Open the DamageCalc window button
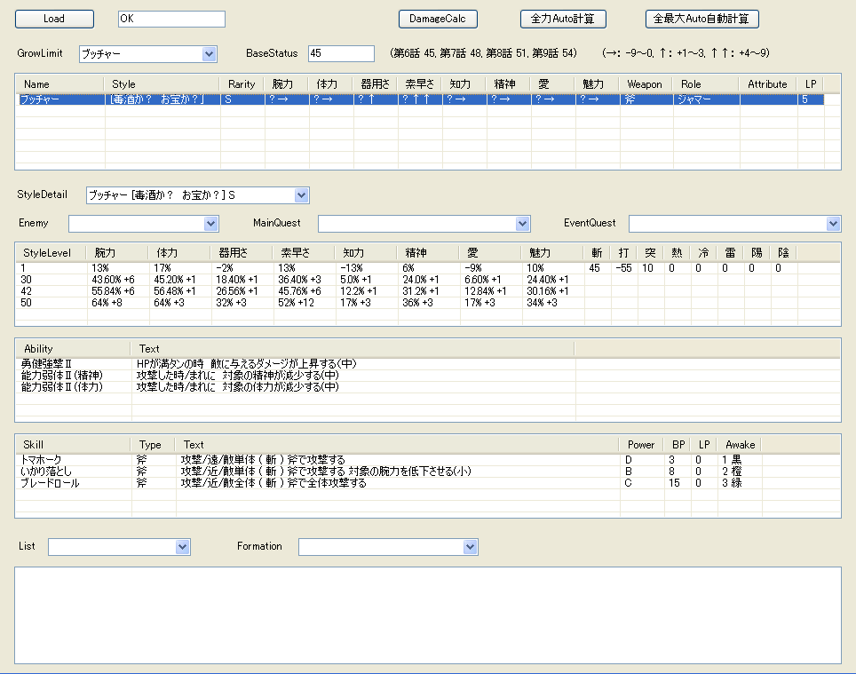Screen dimensions: 856x674 438,20
